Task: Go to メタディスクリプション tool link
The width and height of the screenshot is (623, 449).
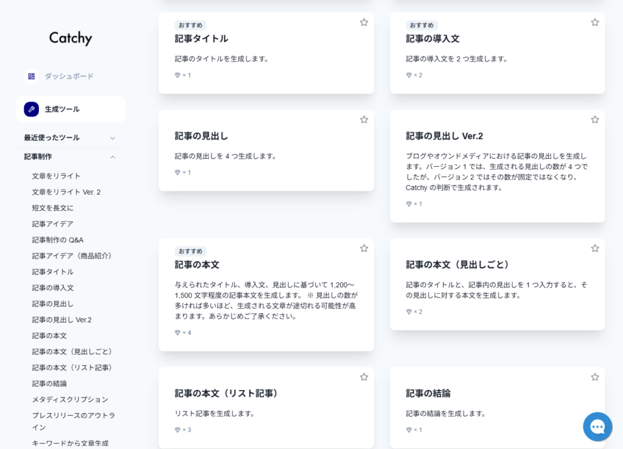Action: click(70, 400)
